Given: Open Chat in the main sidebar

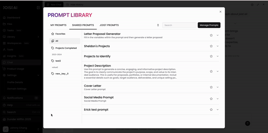Looking at the screenshot, I should (x=21, y=62).
